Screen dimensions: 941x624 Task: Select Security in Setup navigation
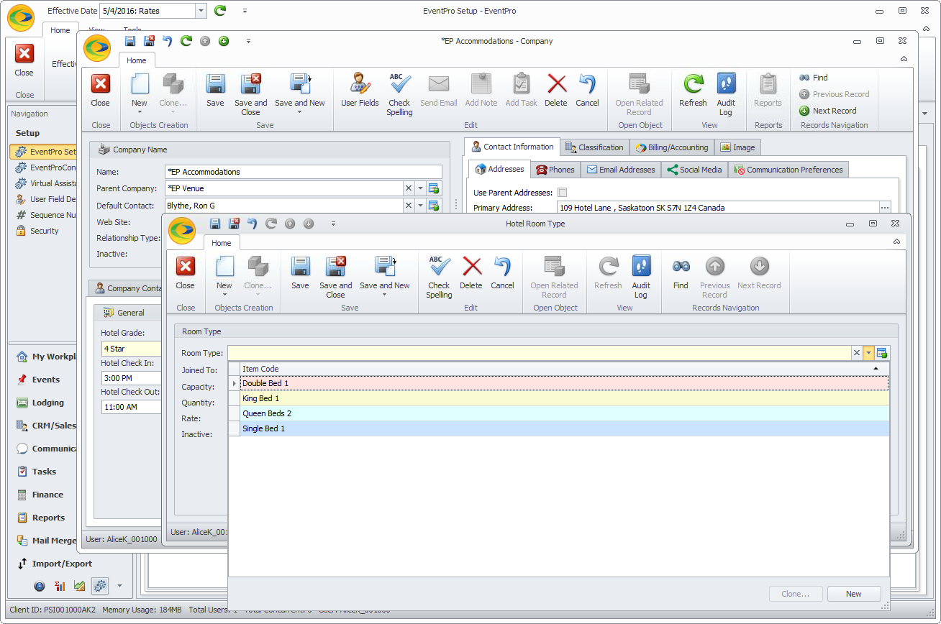tap(44, 231)
